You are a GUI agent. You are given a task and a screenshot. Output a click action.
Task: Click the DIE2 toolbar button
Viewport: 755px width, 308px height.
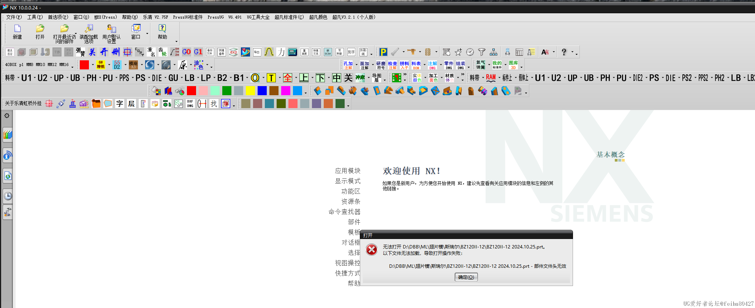coord(638,78)
